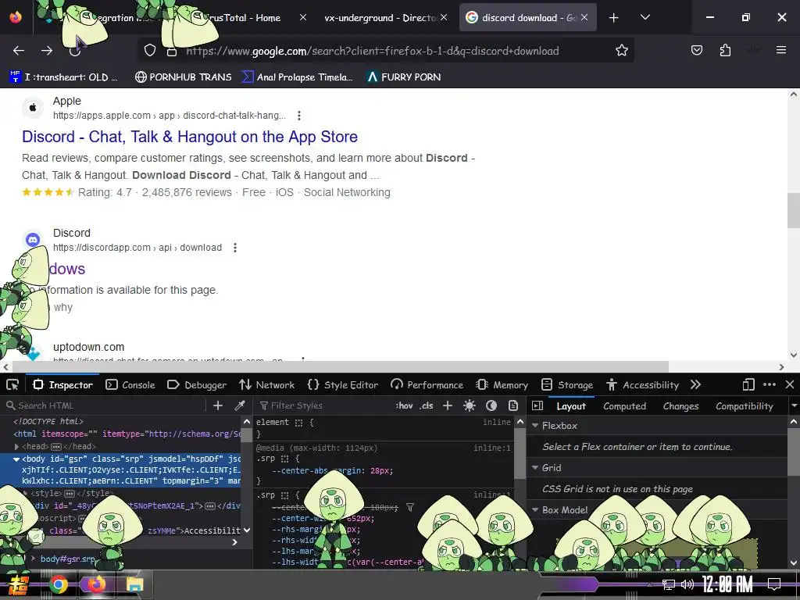Open Chrome from the taskbar
Image resolution: width=800 pixels, height=600 pixels.
(59, 584)
